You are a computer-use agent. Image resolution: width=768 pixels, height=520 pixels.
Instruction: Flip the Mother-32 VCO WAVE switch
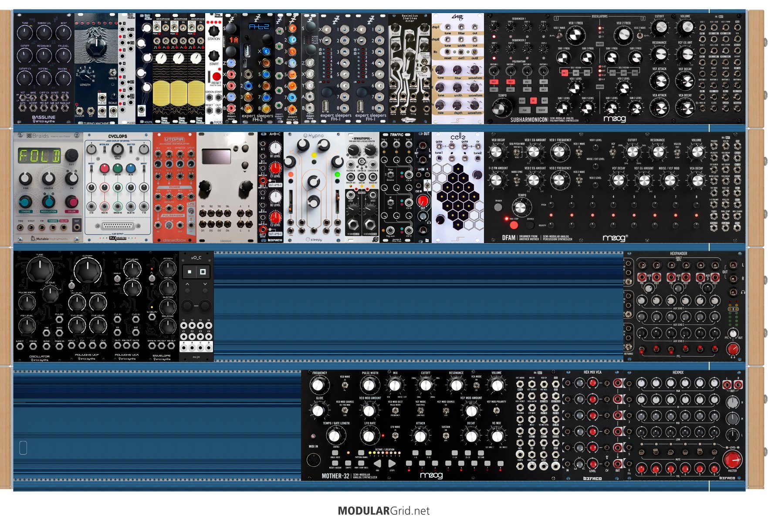point(345,386)
